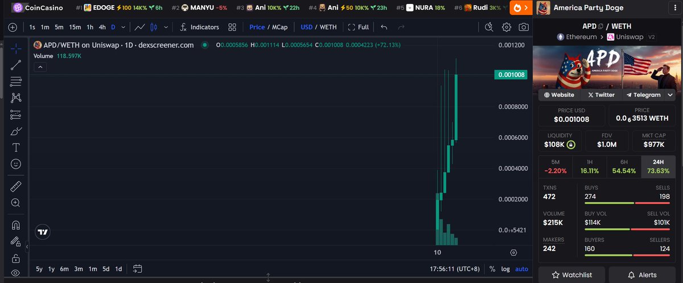Select the D daily timeframe

[113, 27]
